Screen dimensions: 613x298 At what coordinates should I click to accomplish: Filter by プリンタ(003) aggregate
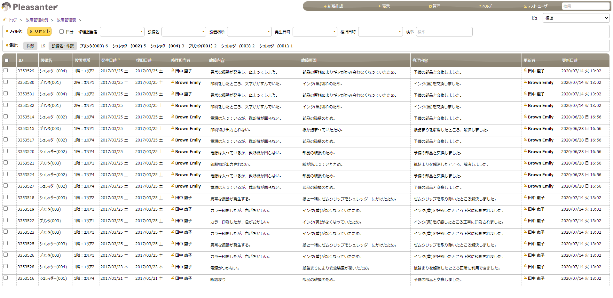point(92,46)
